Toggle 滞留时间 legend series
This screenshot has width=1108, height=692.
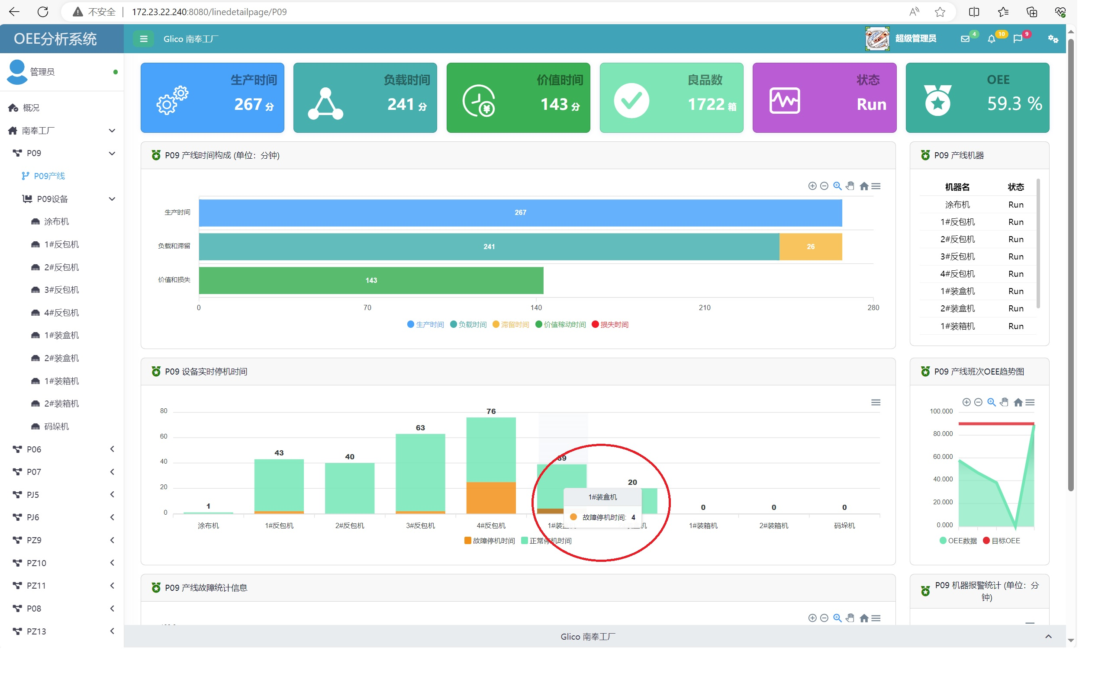pos(511,324)
